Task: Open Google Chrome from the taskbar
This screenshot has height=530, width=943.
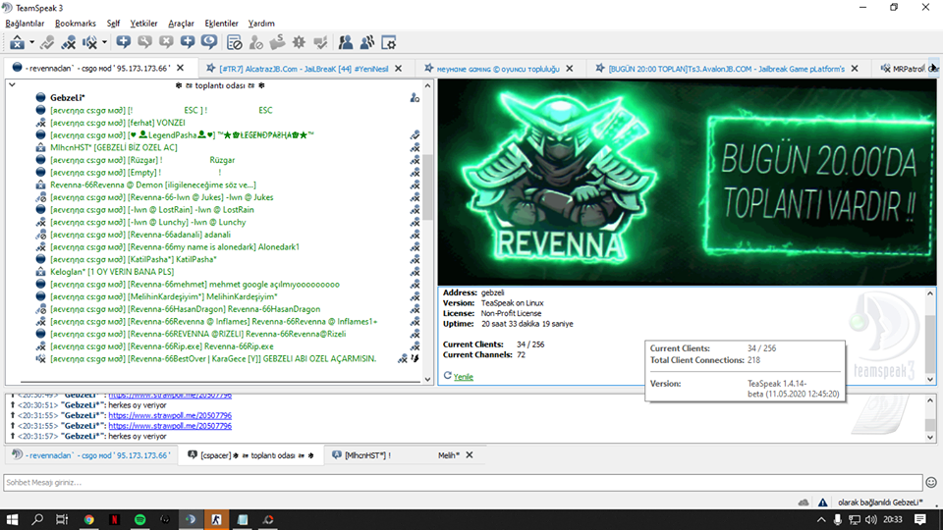Action: pyautogui.click(x=89, y=520)
